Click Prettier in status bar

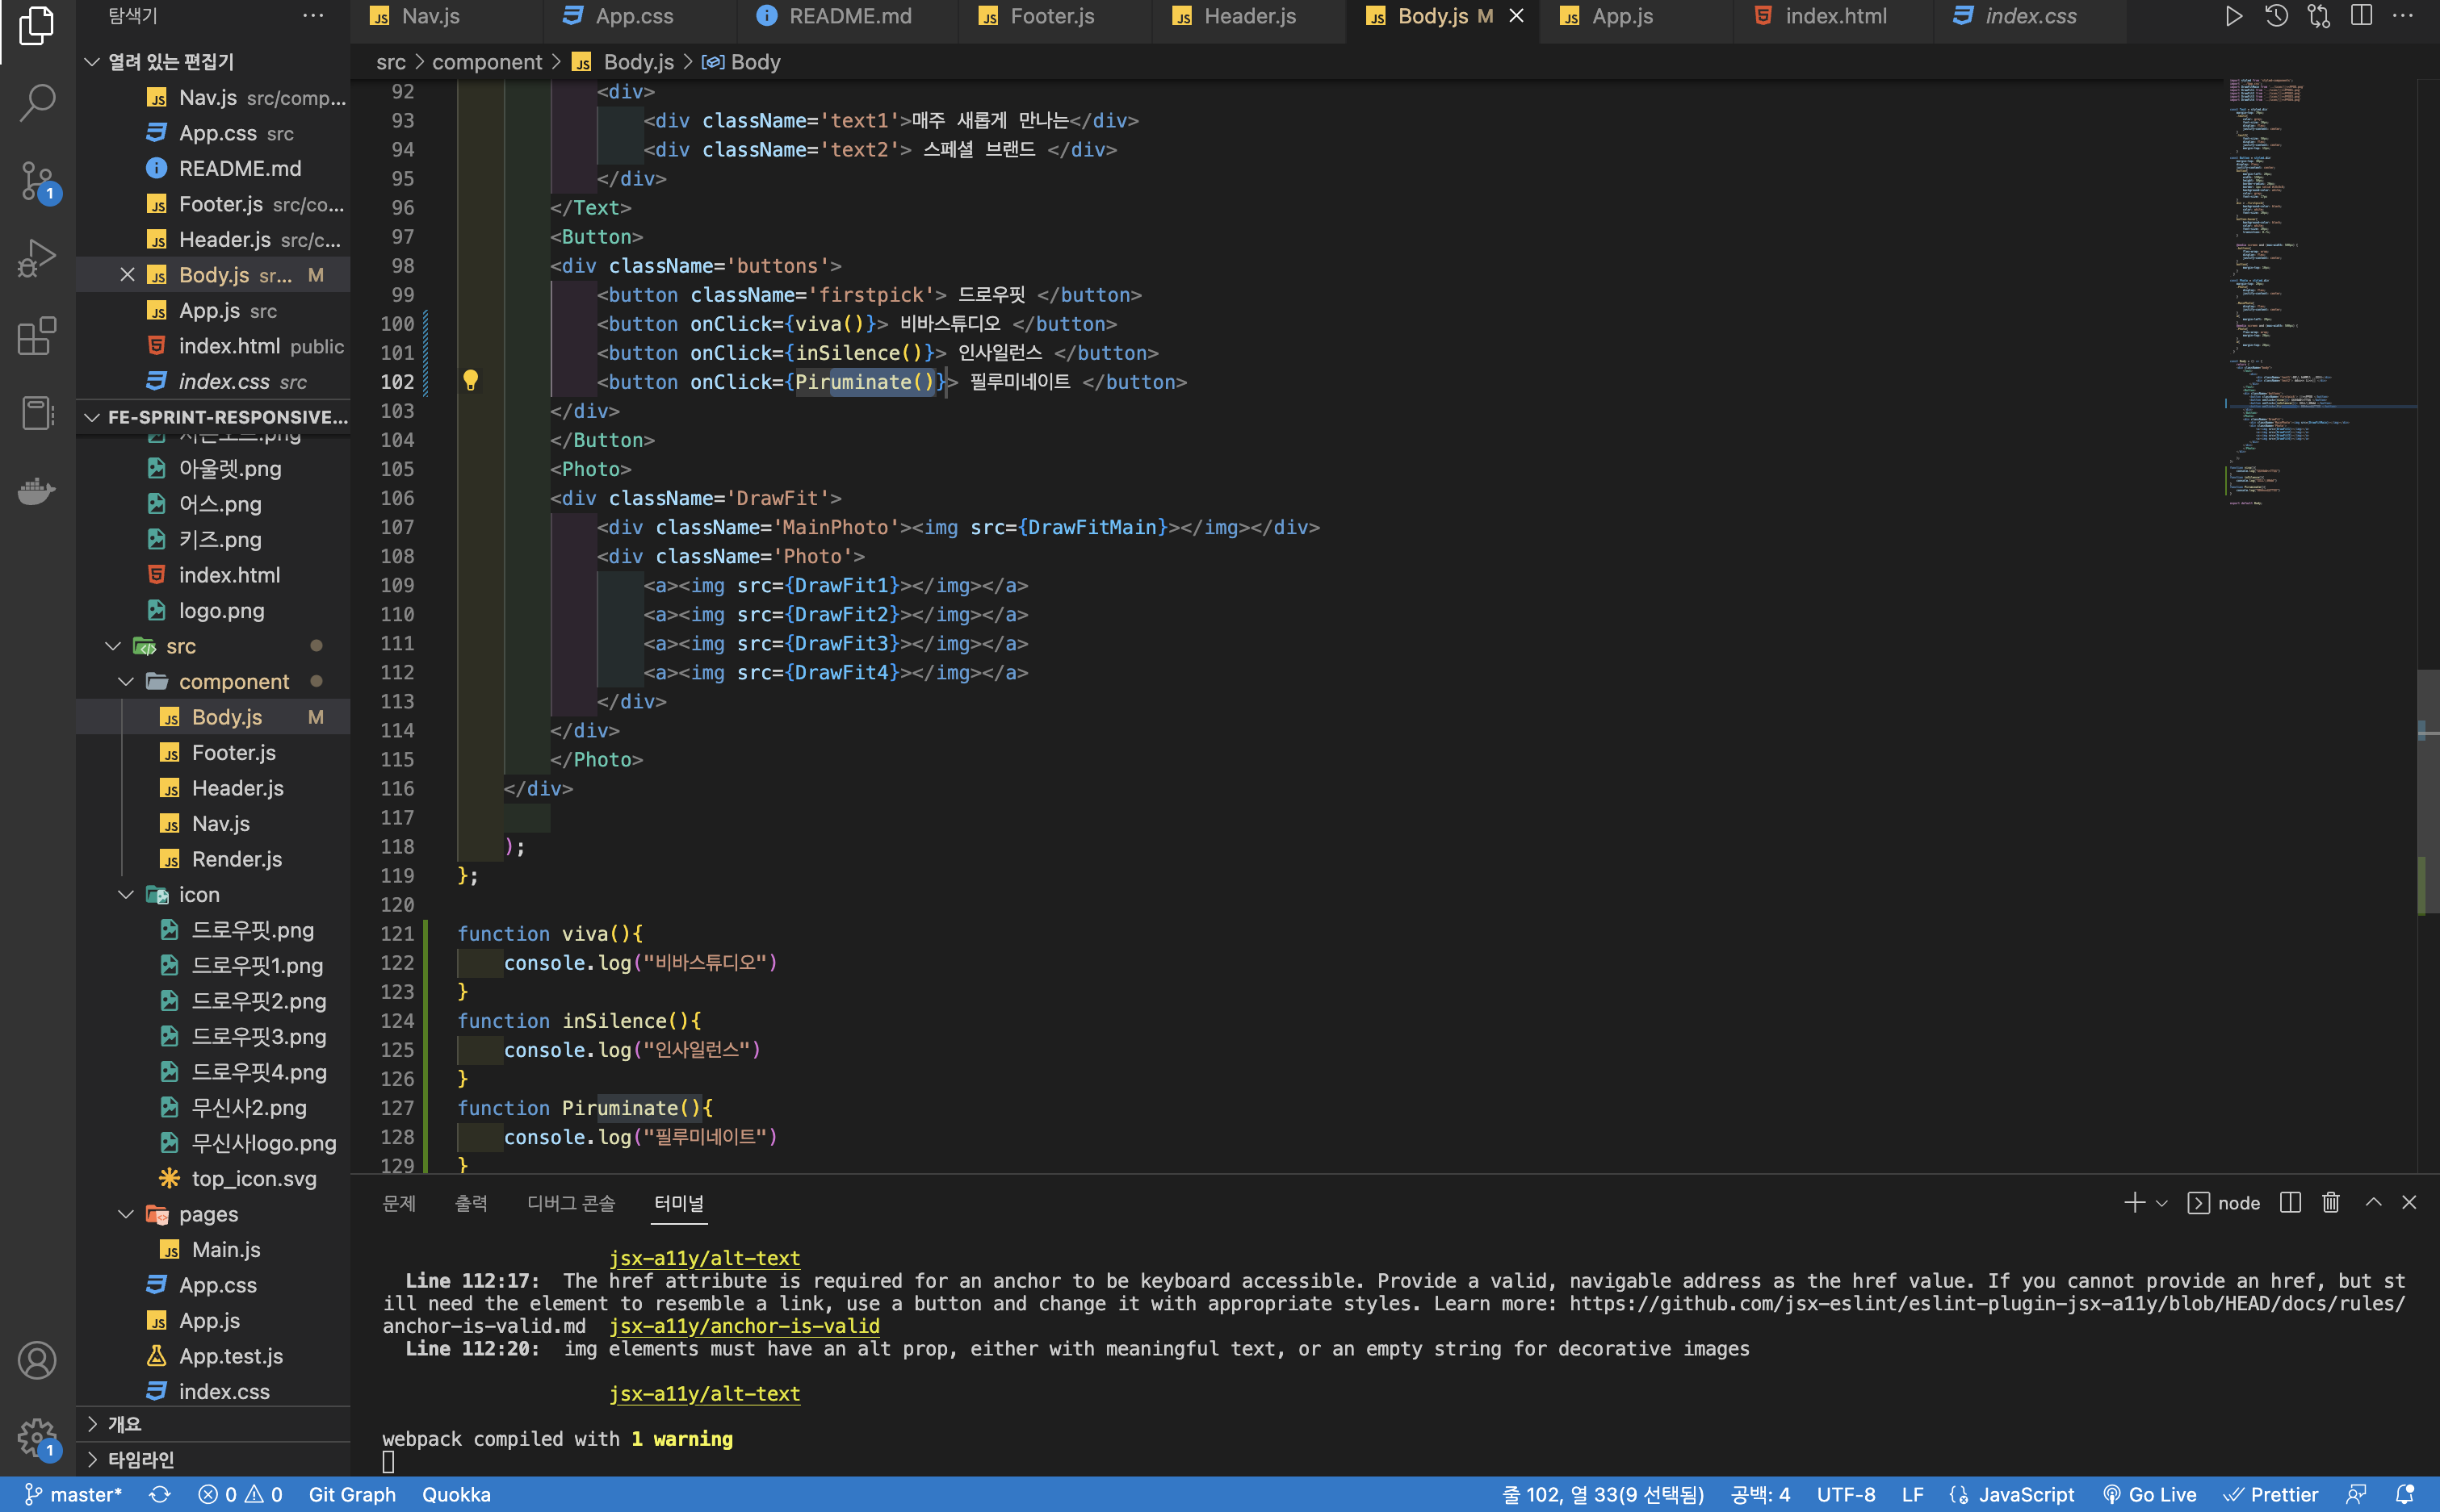coord(2271,1494)
